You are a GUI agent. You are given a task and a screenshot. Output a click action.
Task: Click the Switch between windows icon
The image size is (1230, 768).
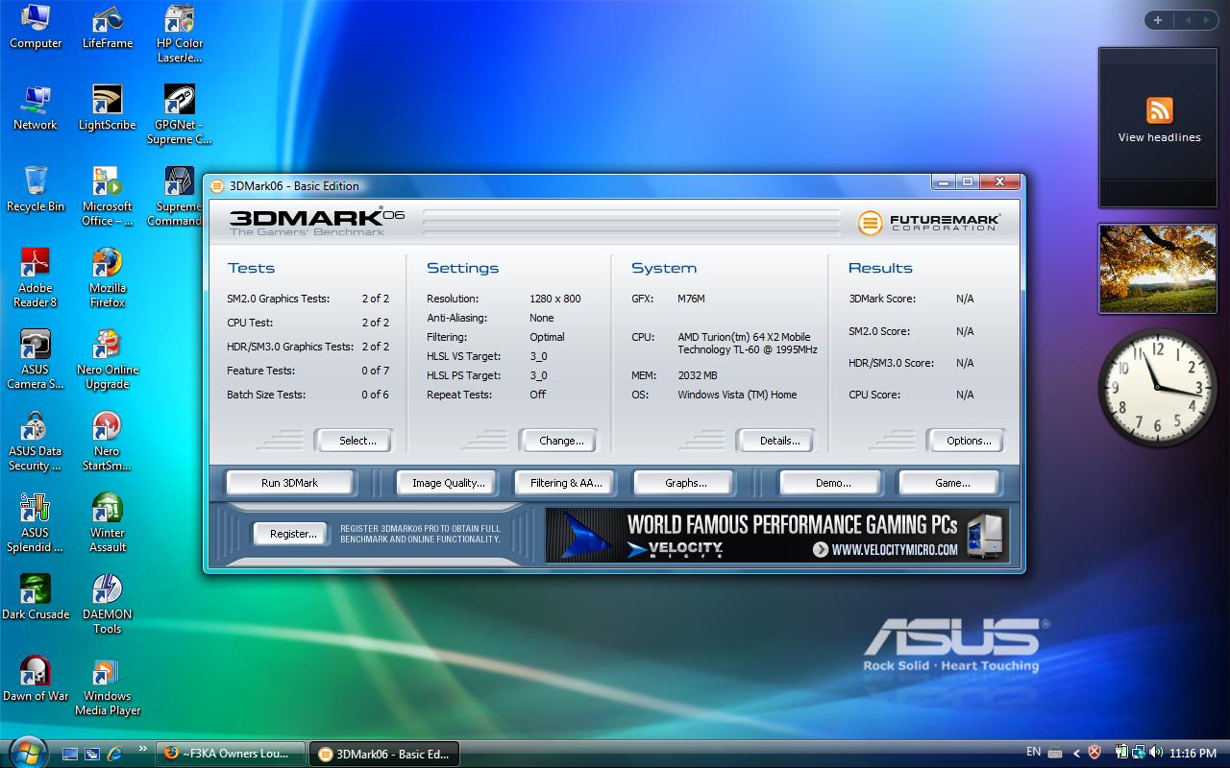tap(92, 754)
